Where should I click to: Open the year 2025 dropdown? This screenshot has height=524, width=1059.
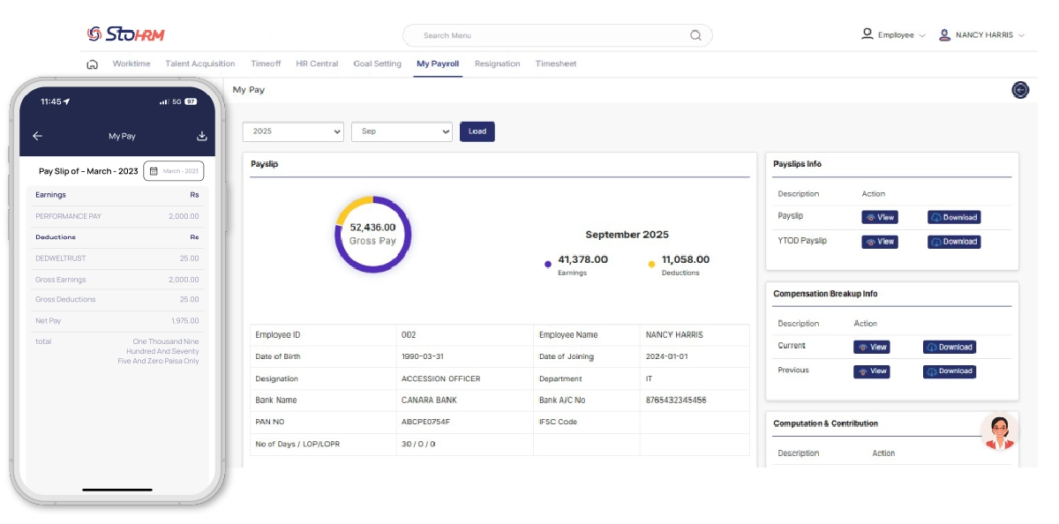293,131
